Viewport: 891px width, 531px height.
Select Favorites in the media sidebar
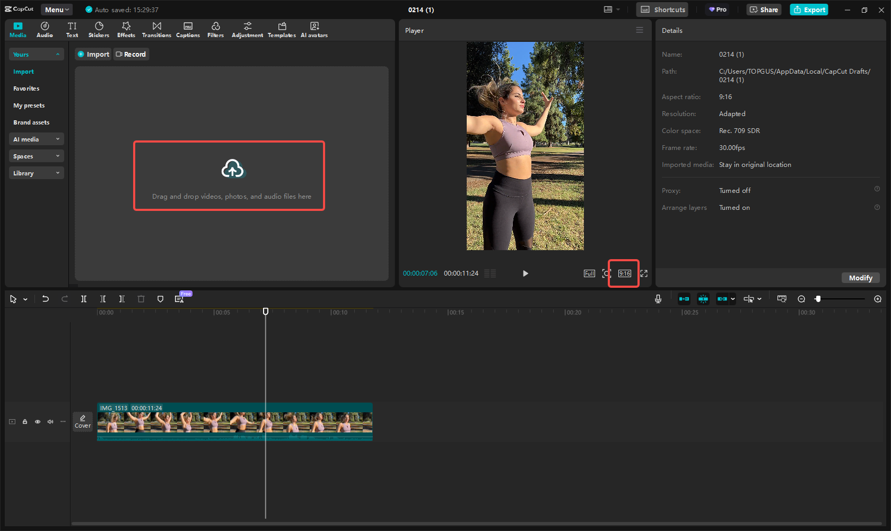[x=27, y=88]
